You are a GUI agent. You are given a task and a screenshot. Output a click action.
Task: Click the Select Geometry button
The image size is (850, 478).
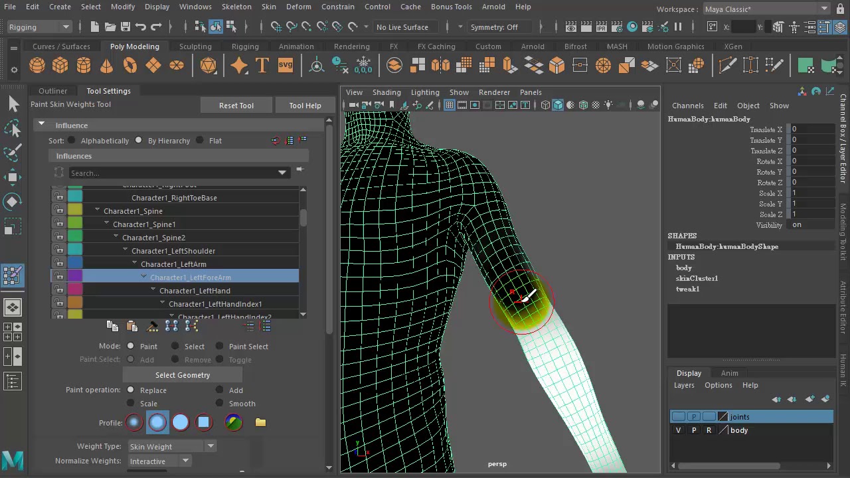coord(183,375)
